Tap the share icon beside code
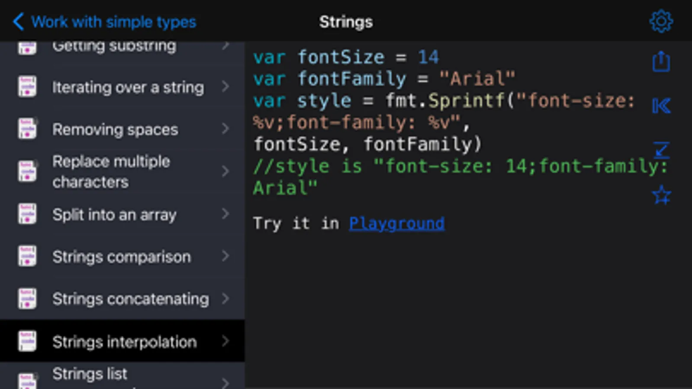692x389 pixels. [x=661, y=61]
